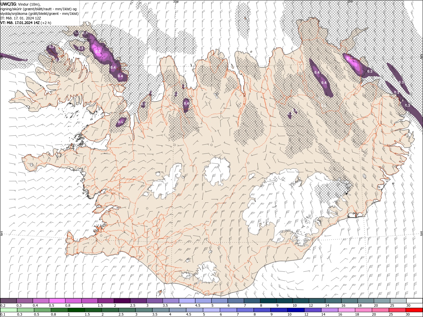Click upper legend swatch between 9 and 10
Viewport: 423px width, 317px height.
[x=284, y=301]
